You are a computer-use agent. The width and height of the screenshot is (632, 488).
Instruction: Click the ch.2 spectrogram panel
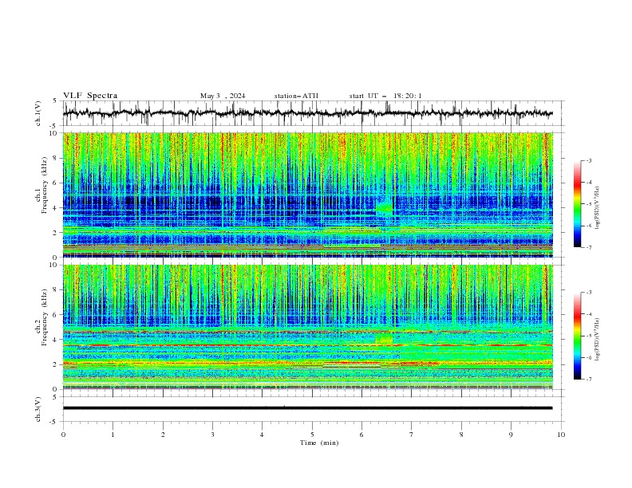[x=308, y=327]
